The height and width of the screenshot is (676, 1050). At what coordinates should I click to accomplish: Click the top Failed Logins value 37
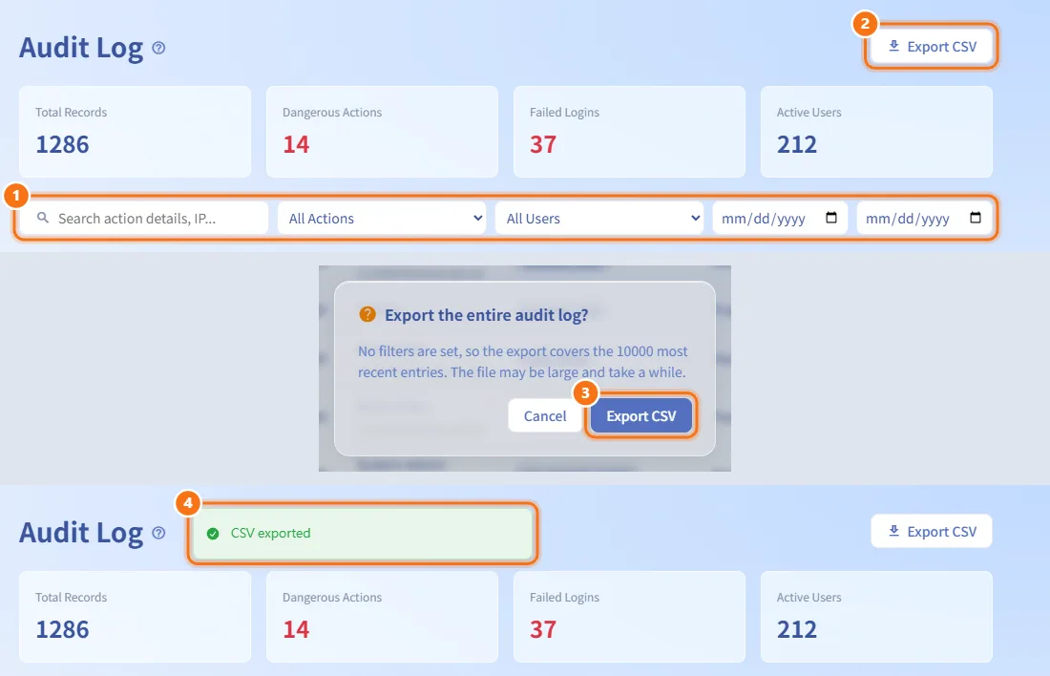tap(543, 145)
